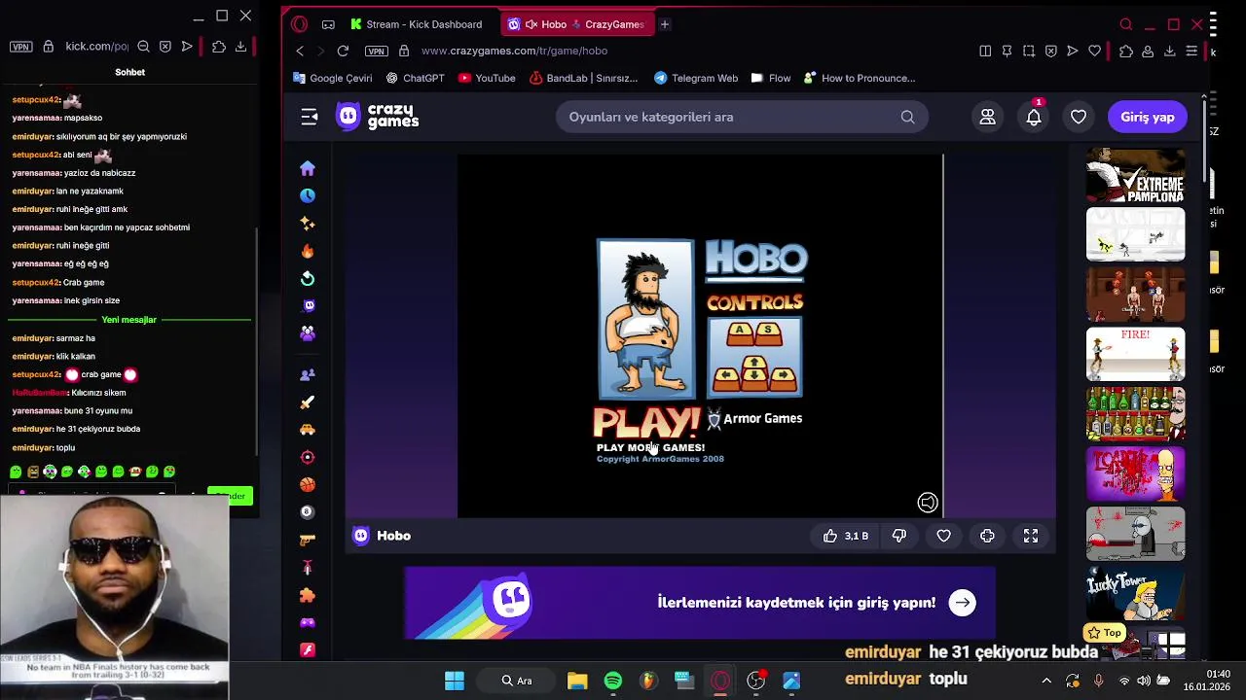
Task: Open Telegram Web bookmark
Action: (696, 78)
